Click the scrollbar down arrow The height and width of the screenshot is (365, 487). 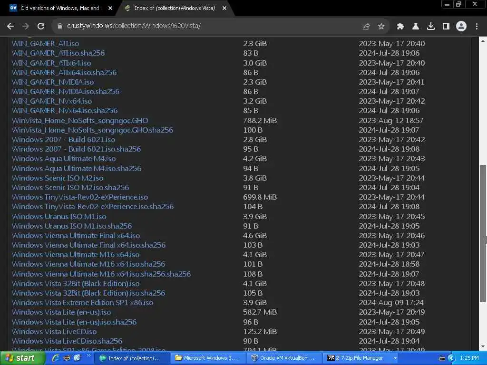pyautogui.click(x=483, y=346)
